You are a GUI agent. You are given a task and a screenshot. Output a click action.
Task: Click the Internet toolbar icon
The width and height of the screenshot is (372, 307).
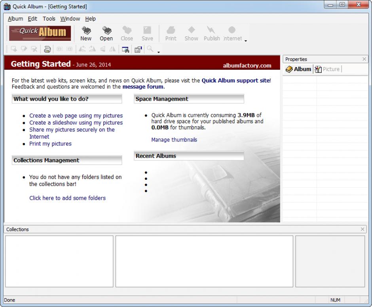click(233, 34)
